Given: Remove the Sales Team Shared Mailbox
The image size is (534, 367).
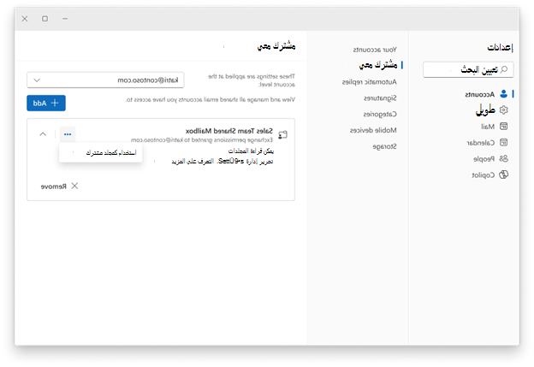Looking at the screenshot, I should pos(60,186).
